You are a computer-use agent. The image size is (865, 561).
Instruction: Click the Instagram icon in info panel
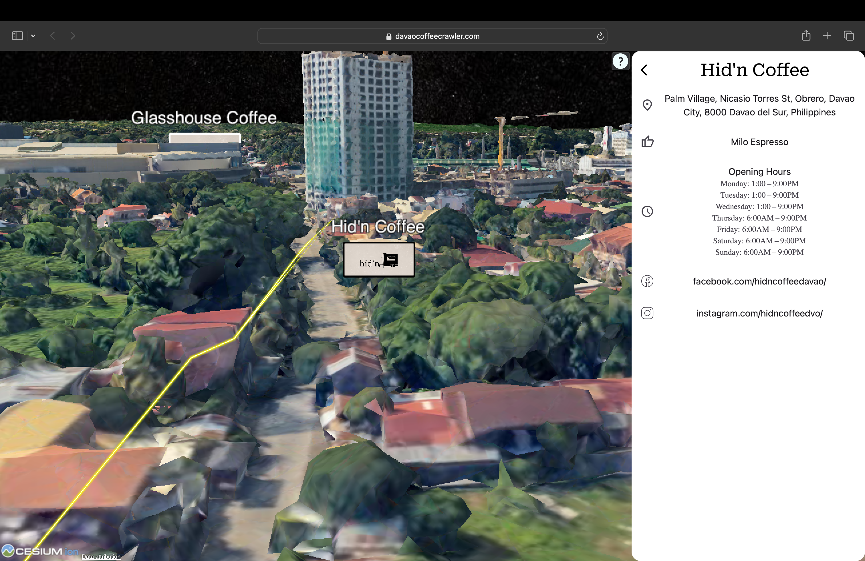[647, 313]
